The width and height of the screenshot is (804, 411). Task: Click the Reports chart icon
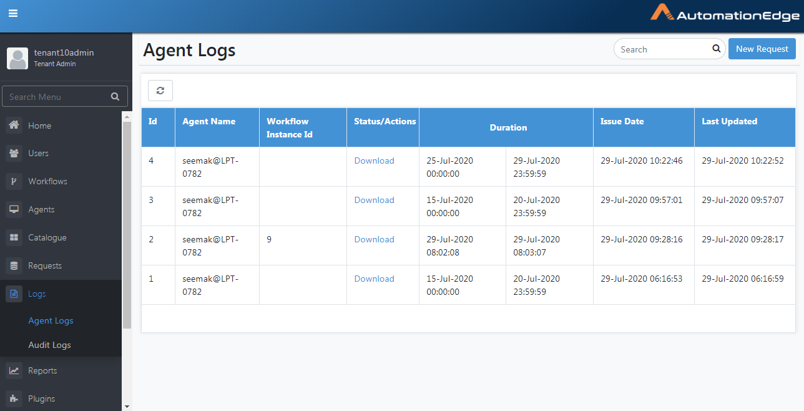coord(14,370)
